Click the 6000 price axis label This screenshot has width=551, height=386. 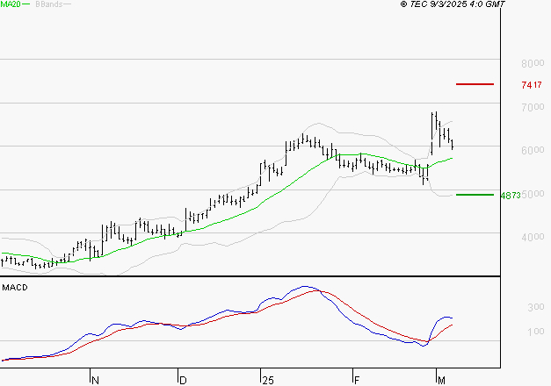(533, 150)
